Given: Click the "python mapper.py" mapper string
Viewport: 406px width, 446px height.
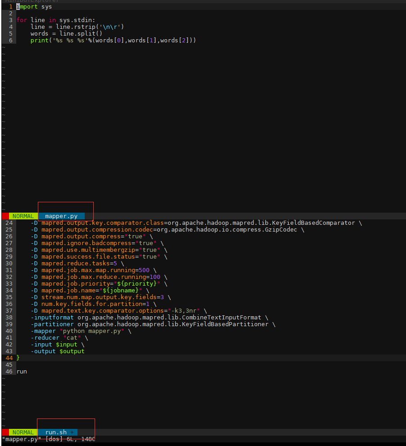Looking at the screenshot, I should point(92,331).
